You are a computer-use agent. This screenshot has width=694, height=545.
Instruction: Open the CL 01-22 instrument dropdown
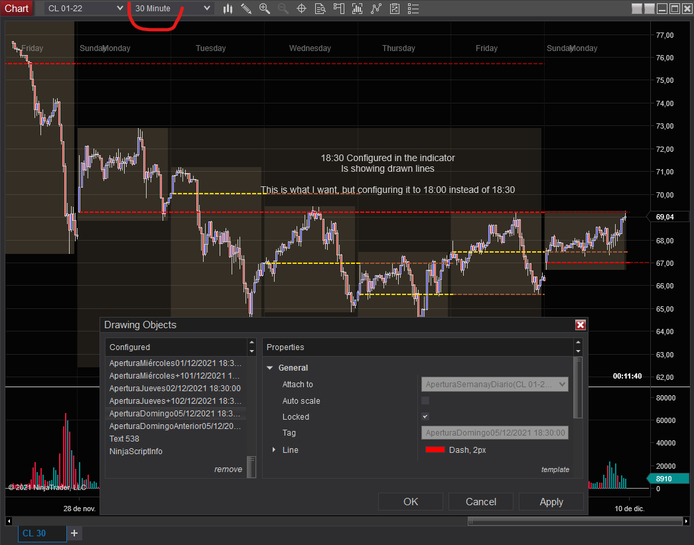click(x=84, y=9)
